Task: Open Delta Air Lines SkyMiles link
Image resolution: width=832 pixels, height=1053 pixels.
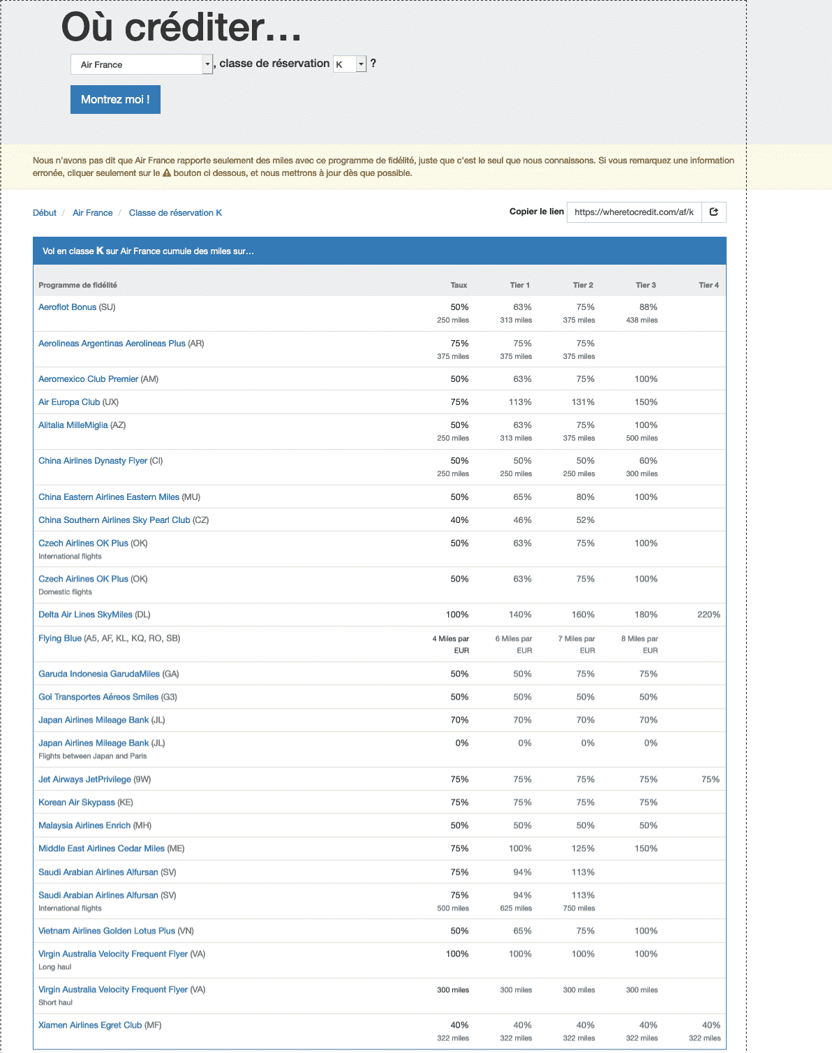Action: pyautogui.click(x=85, y=614)
